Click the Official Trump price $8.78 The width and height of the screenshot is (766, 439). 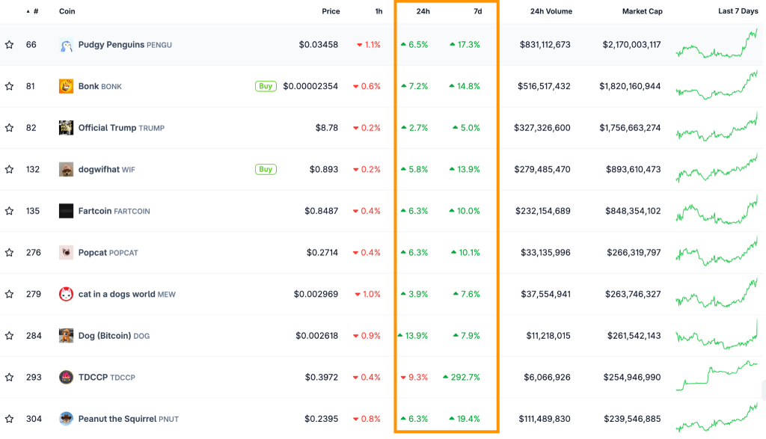(327, 128)
